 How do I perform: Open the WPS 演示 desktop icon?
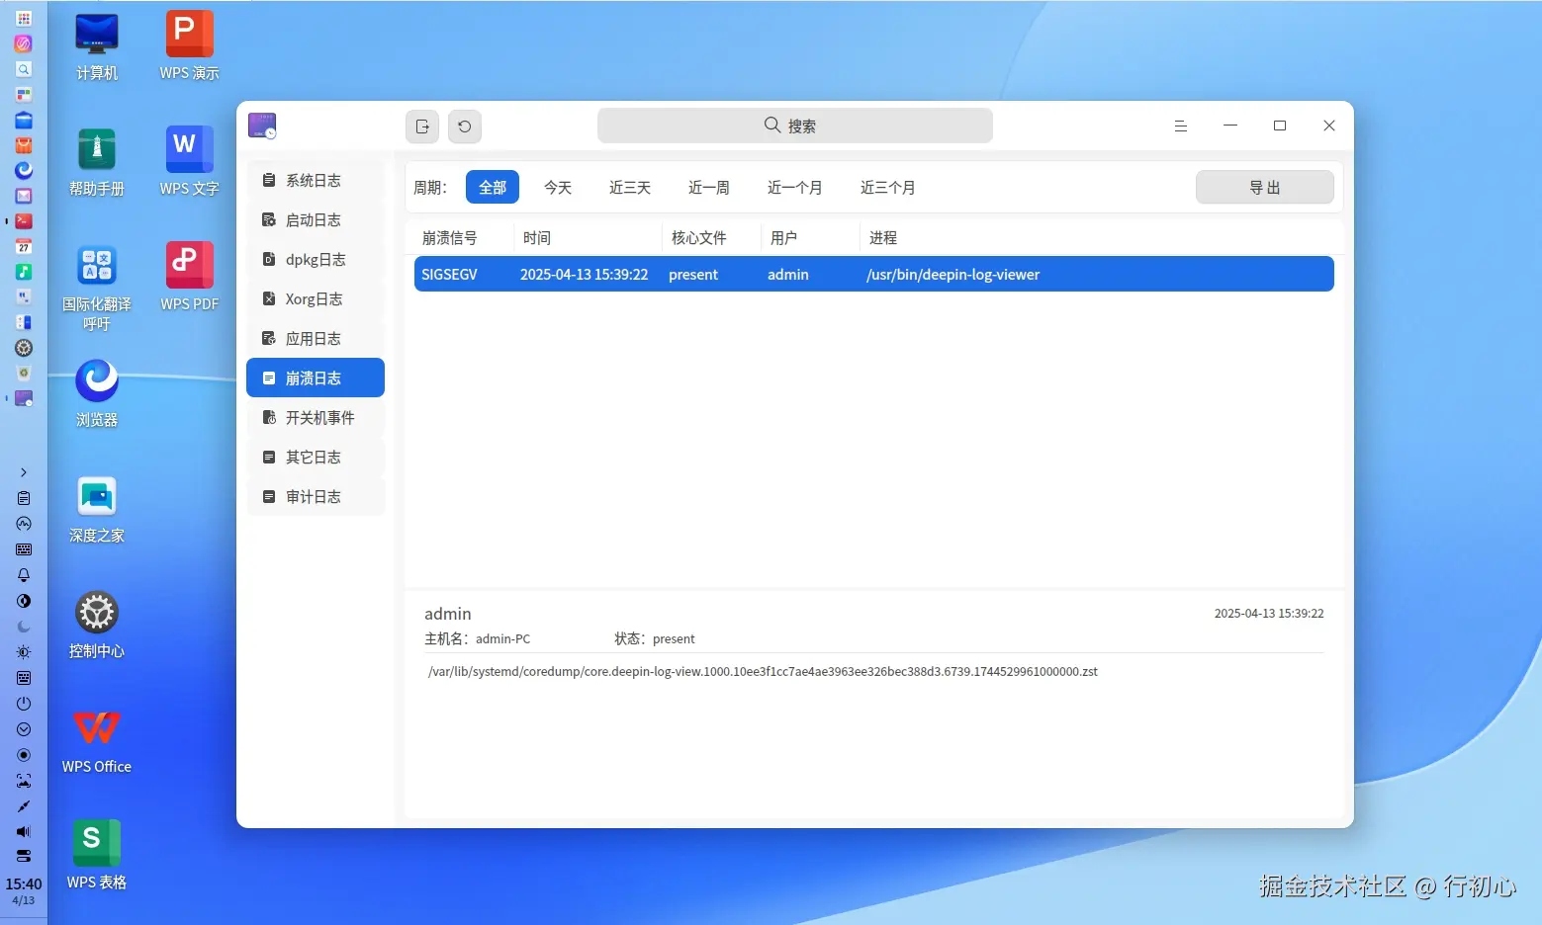(190, 47)
